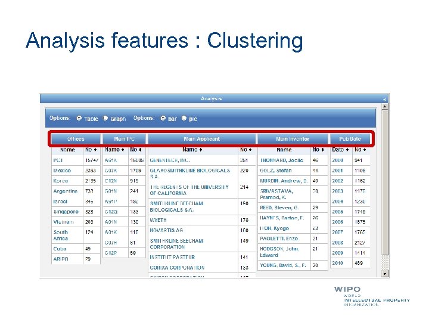Image resolution: width=429 pixels, height=322 pixels.
Task: Choose the pie chart radio option
Action: click(x=184, y=118)
